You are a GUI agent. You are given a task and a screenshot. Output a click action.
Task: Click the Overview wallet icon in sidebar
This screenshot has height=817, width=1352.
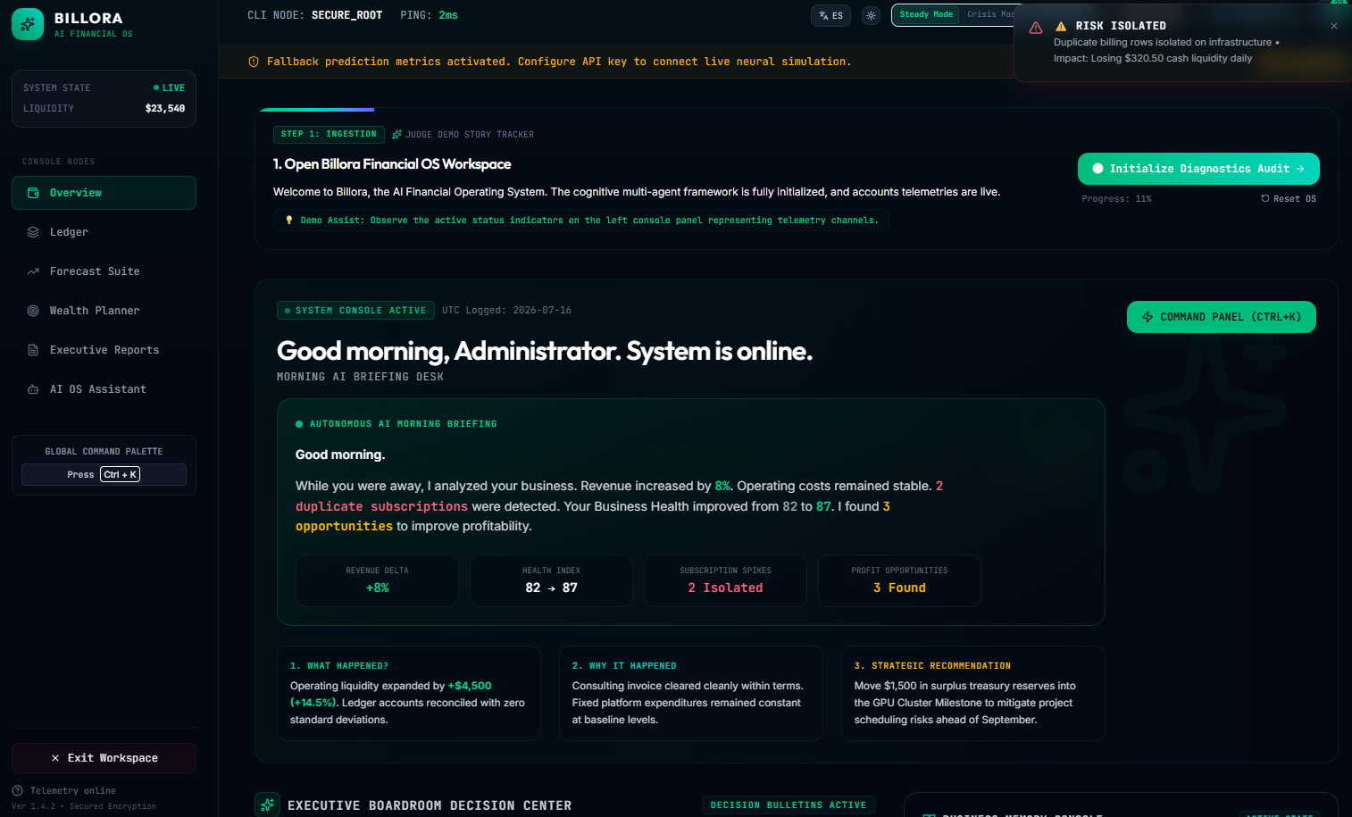tap(33, 193)
